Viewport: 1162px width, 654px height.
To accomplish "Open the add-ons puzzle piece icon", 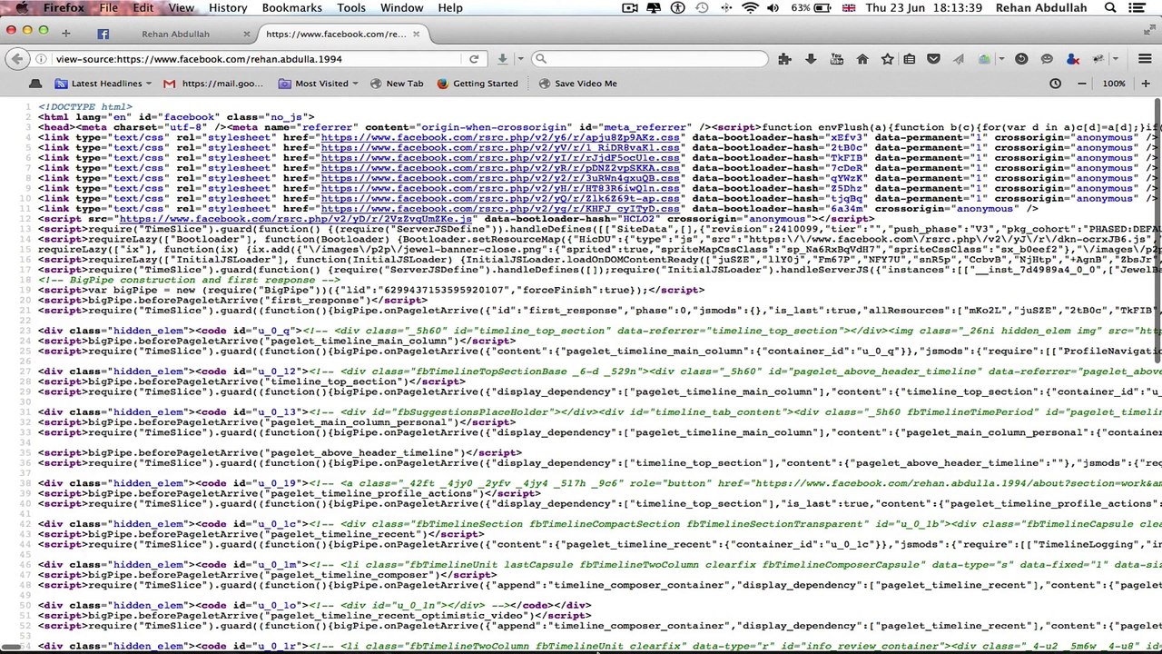I will click(784, 59).
